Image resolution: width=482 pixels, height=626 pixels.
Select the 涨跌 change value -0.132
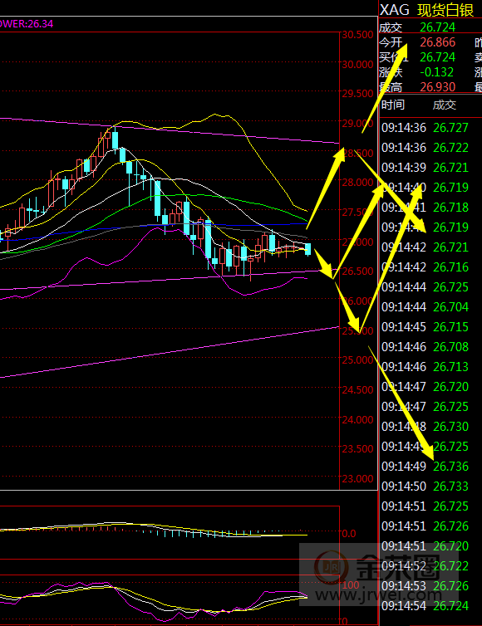pos(437,72)
